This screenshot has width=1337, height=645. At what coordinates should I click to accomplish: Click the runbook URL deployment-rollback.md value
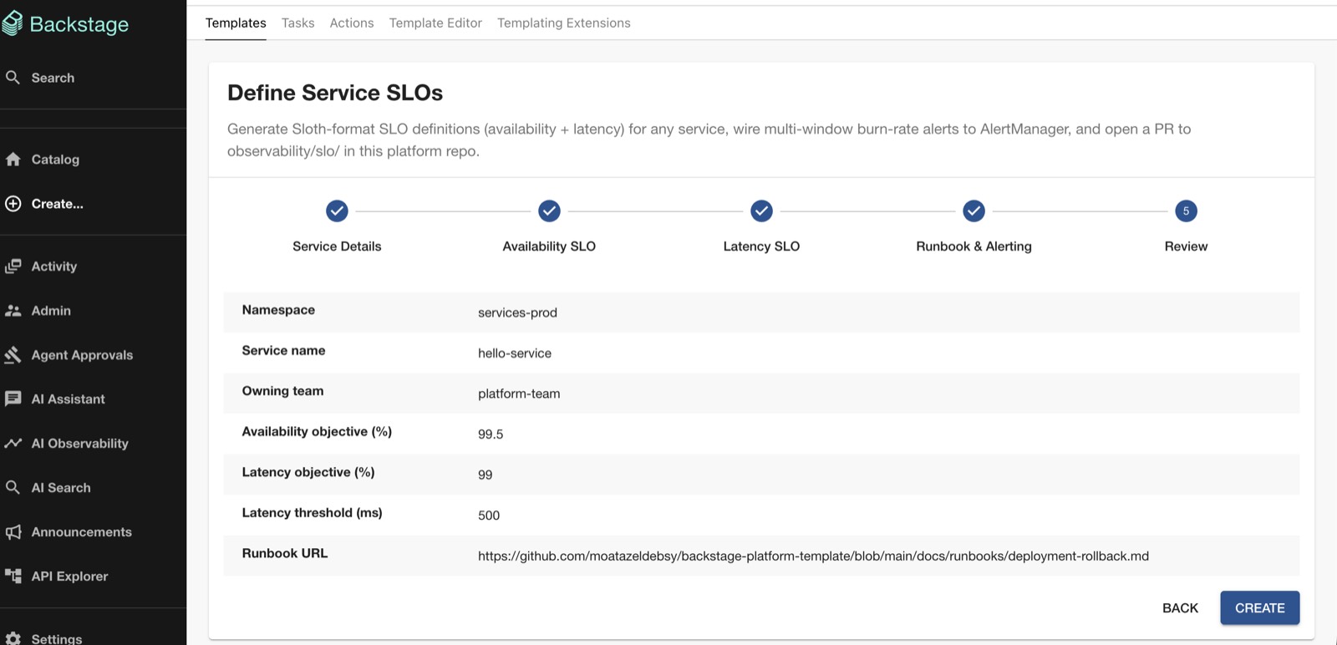pos(813,556)
